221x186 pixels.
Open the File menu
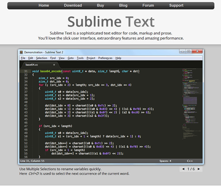23,58
